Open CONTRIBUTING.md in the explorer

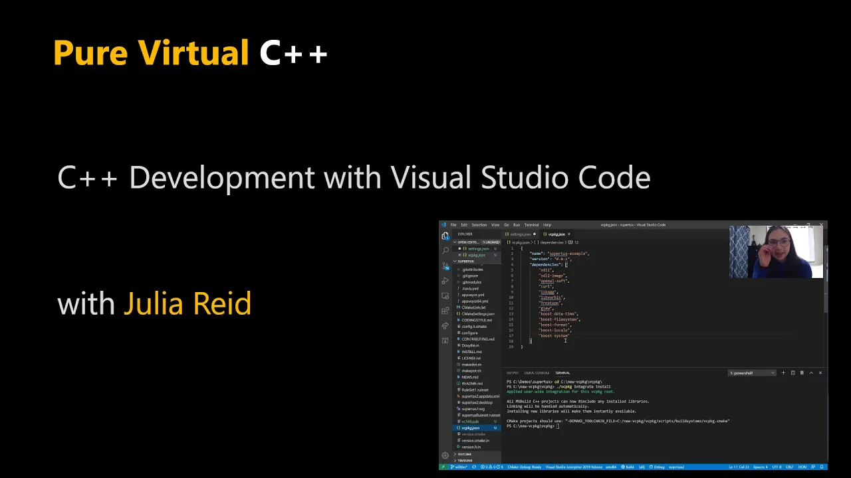click(x=477, y=339)
